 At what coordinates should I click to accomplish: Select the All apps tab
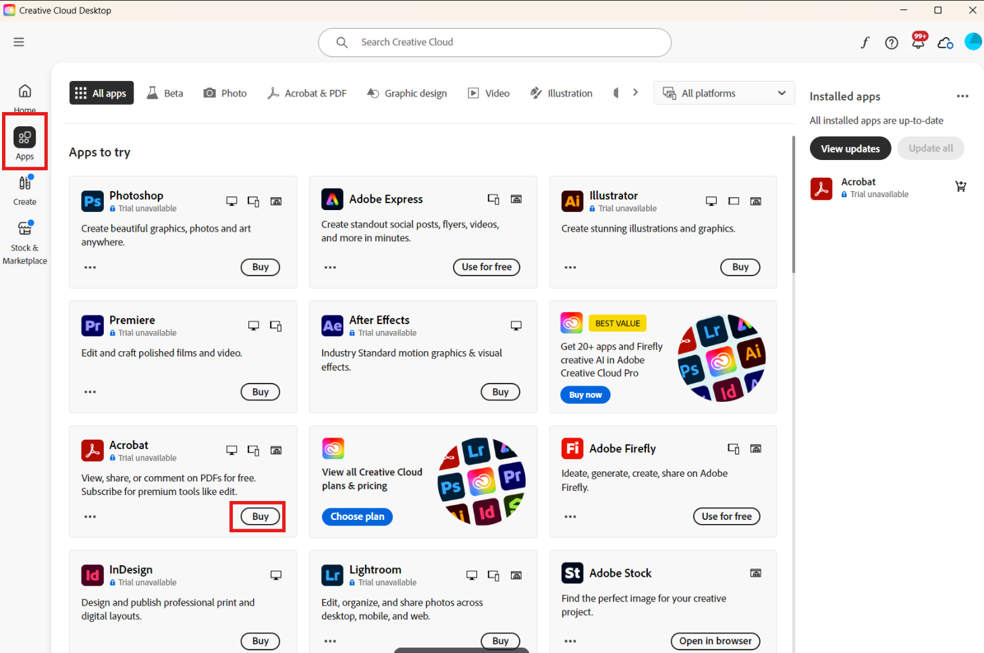pyautogui.click(x=101, y=93)
